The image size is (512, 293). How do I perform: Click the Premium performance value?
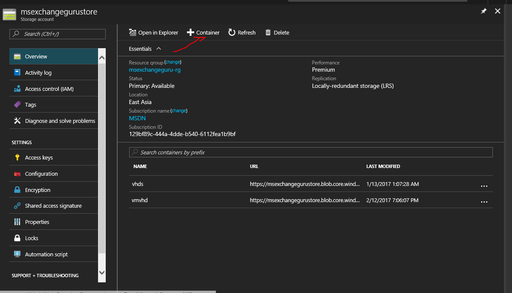point(324,70)
